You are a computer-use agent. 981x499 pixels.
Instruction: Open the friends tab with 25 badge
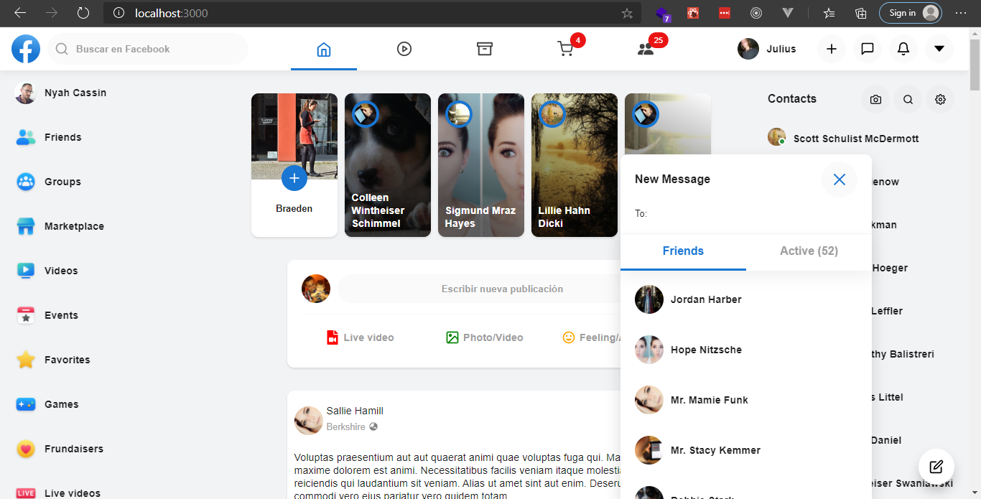tap(646, 49)
